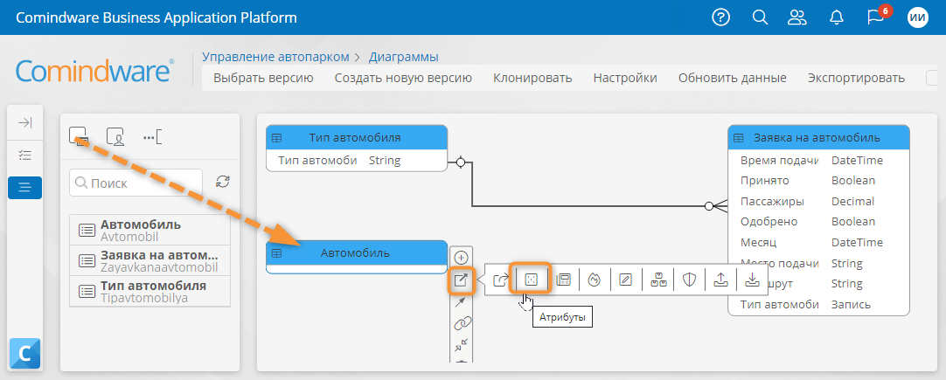
Task: Select Тип автомобиля entity header on diagram
Action: click(357, 137)
